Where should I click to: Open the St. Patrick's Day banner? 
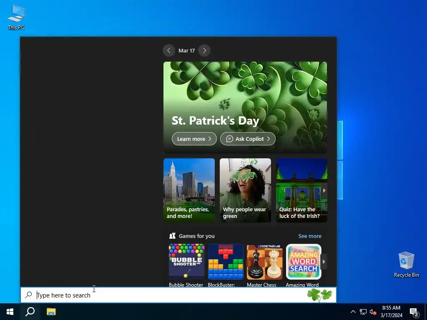[245, 107]
